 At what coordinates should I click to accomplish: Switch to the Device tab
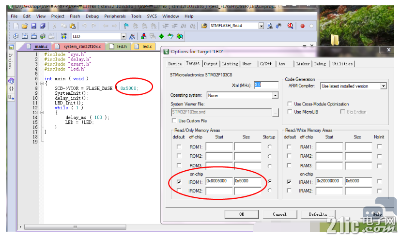click(175, 64)
